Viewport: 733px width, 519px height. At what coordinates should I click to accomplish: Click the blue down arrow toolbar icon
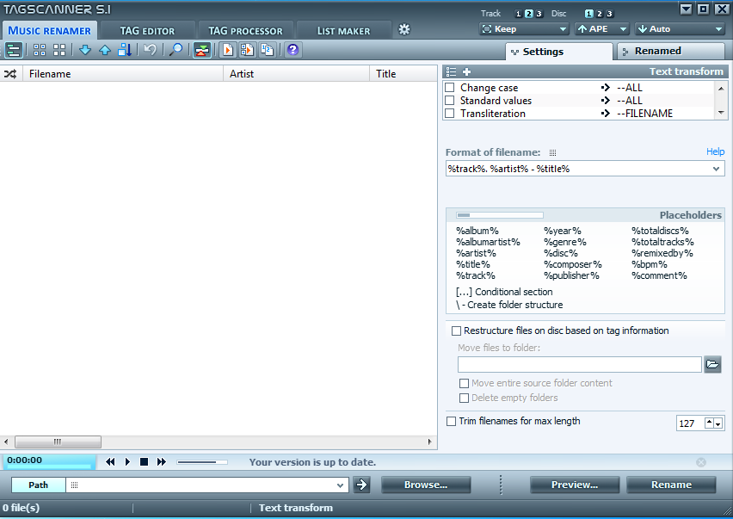[84, 50]
